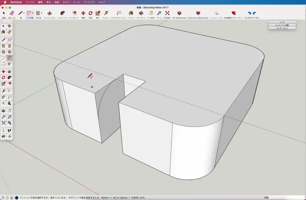Screen dimensions: 306x200
Task: Pick the Dimensions tool in left palette
Action: [x=9, y=91]
